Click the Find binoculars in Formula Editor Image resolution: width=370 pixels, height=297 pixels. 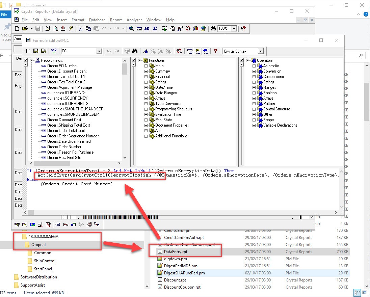coord(135,51)
